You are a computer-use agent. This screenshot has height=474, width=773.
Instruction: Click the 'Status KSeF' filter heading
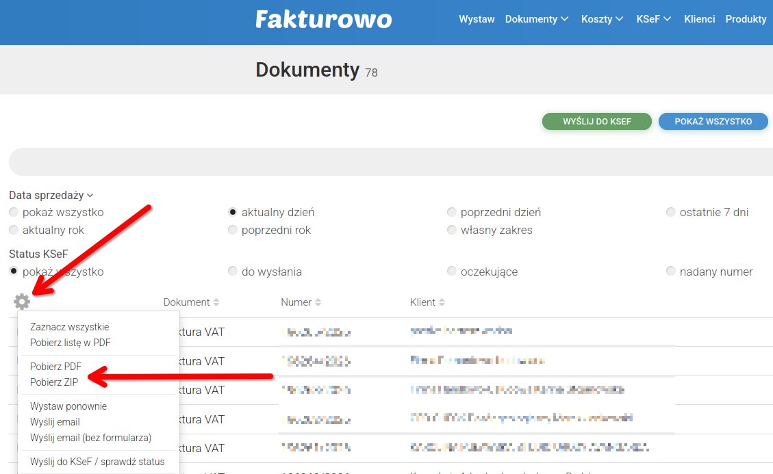point(38,254)
